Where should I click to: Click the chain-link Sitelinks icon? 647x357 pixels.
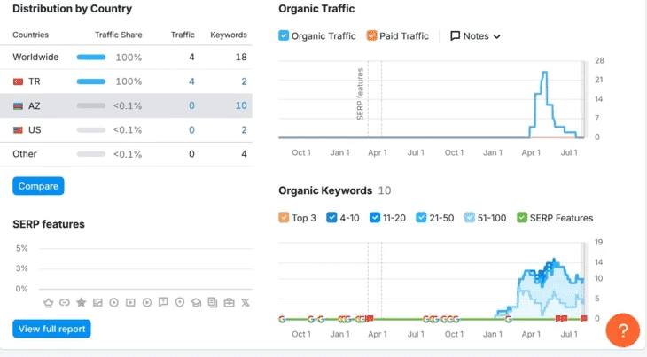point(65,303)
